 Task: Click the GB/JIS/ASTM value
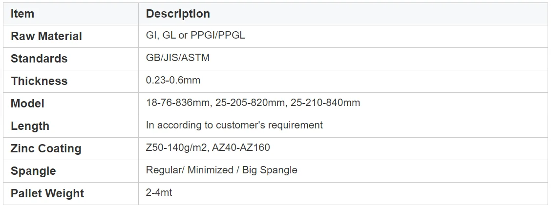(x=178, y=58)
